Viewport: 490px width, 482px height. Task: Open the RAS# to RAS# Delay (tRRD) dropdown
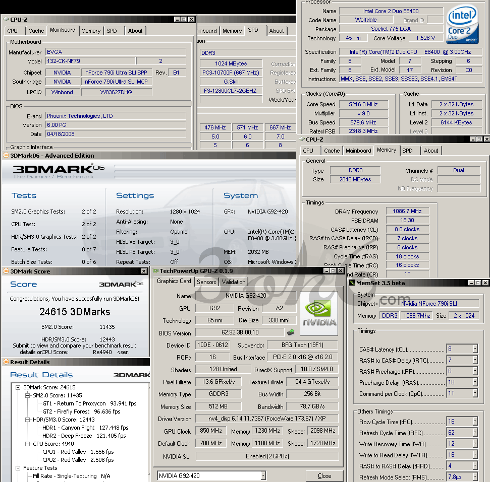point(475,466)
